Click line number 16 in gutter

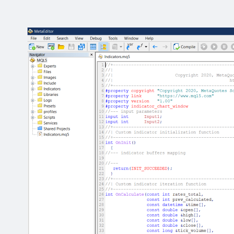101,142
